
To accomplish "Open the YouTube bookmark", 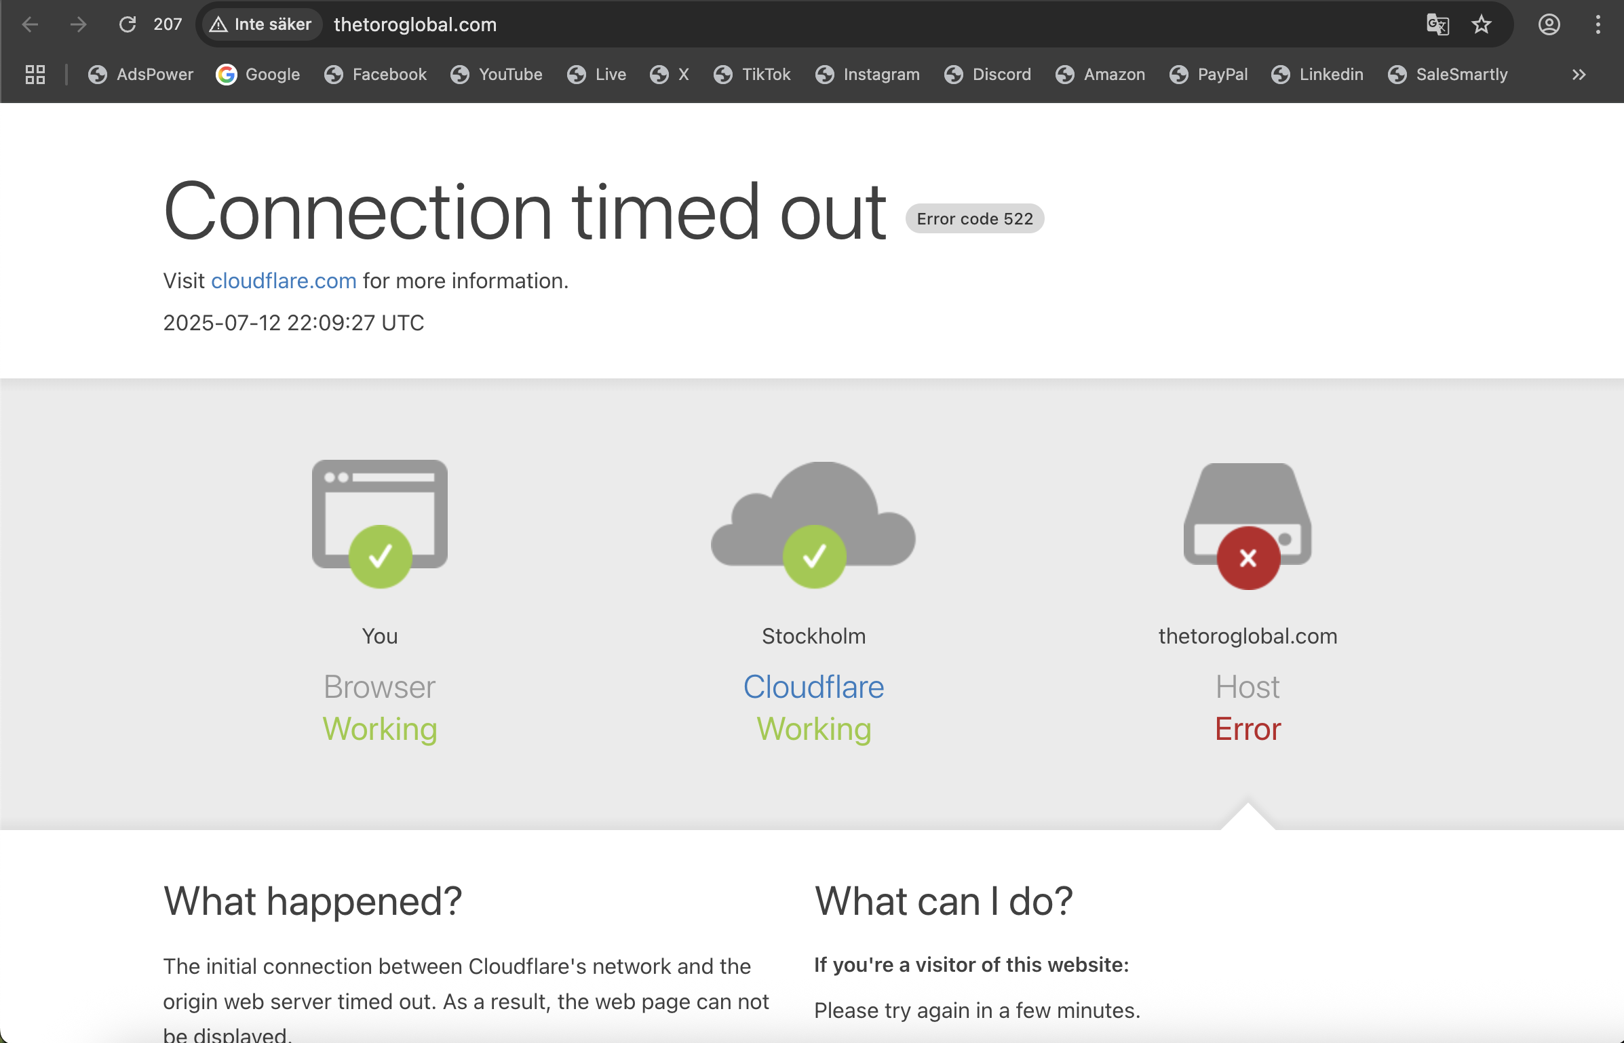I will (x=497, y=75).
